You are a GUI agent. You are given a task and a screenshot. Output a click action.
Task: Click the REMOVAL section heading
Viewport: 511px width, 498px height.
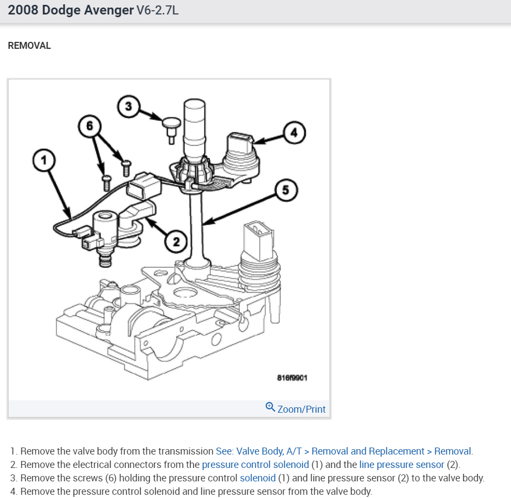click(30, 46)
